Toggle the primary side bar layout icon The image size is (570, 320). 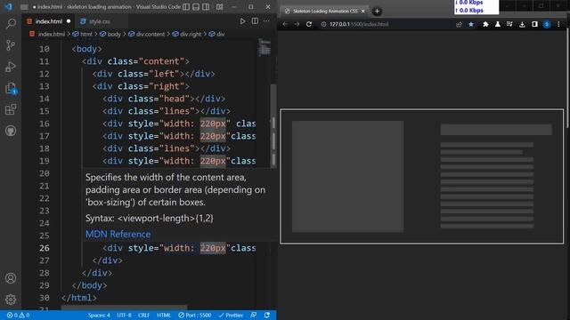tap(186, 7)
